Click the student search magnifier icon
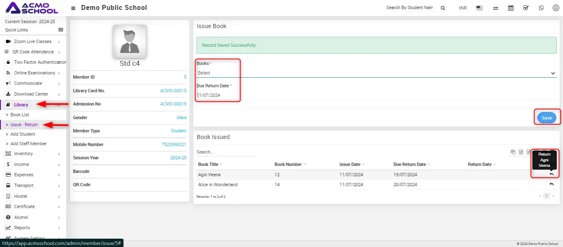This screenshot has height=247, width=563. (x=443, y=8)
